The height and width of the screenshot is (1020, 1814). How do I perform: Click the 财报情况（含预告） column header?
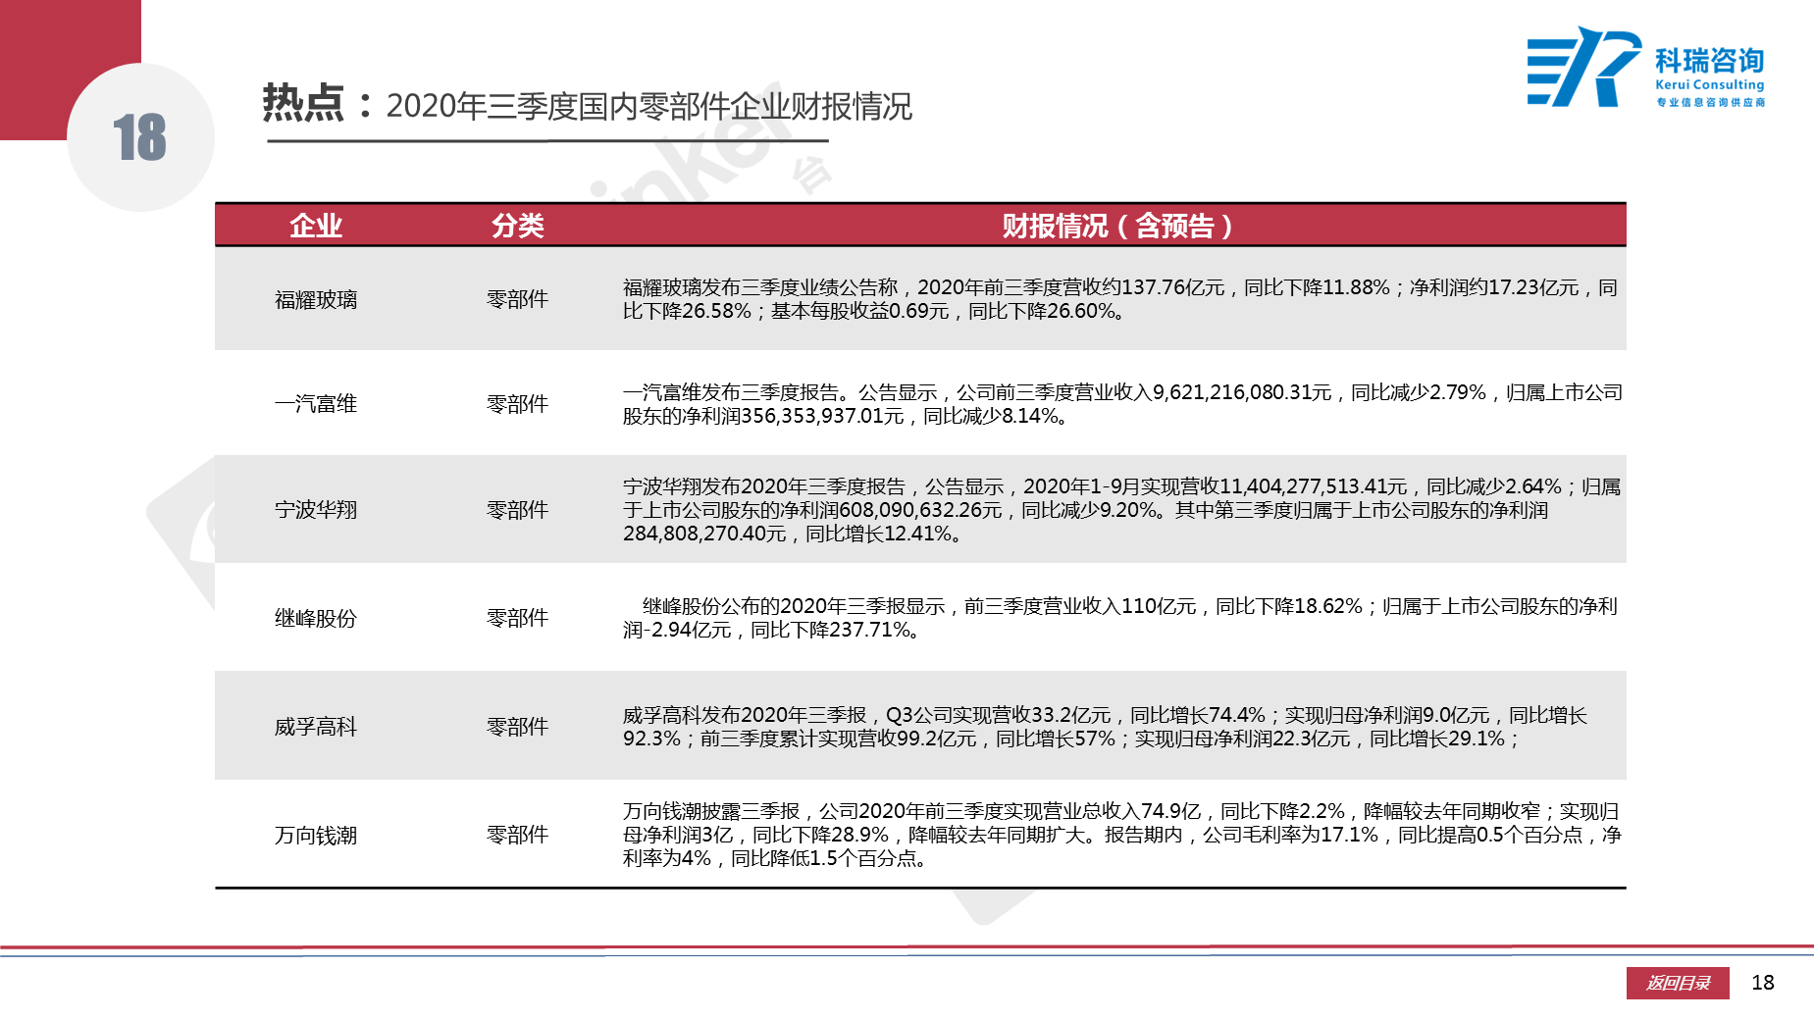click(x=1117, y=226)
